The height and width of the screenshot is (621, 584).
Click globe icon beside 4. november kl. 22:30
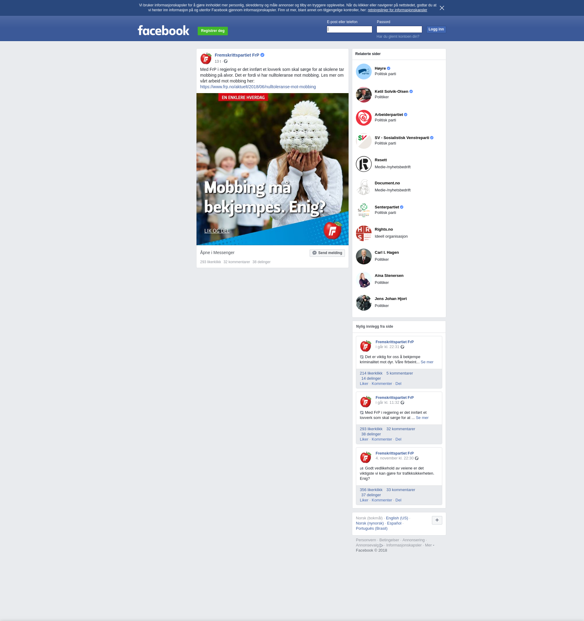click(417, 458)
